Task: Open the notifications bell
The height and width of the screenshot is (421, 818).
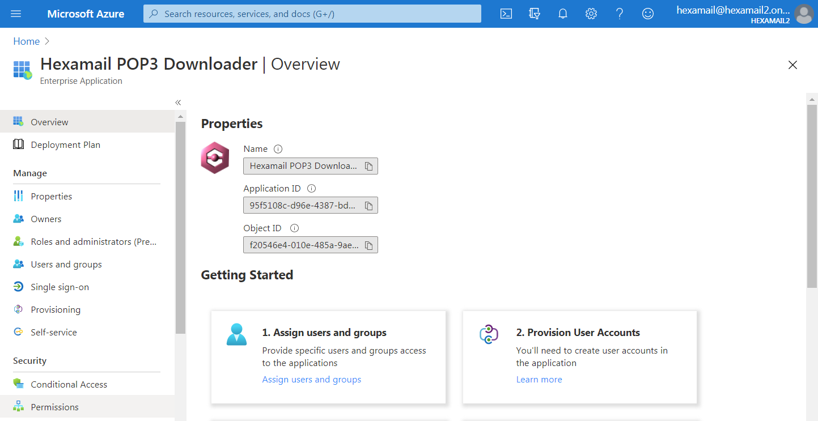Action: pos(563,14)
